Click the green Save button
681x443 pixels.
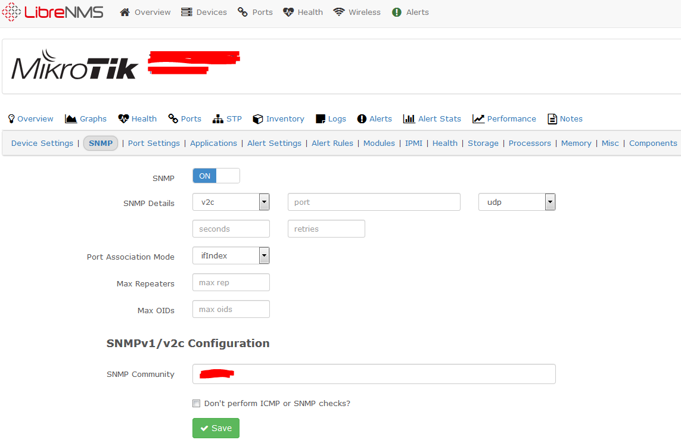click(x=216, y=428)
